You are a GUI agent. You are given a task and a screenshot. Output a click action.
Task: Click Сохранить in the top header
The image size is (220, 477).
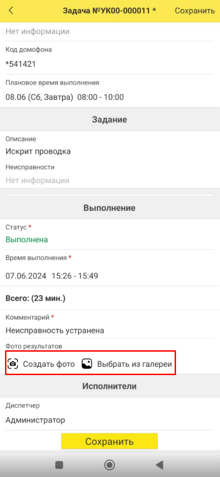[195, 11]
